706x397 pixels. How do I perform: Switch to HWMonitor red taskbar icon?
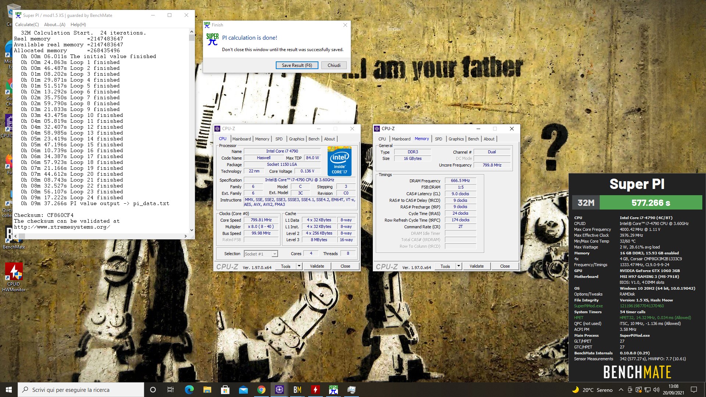pyautogui.click(x=315, y=390)
